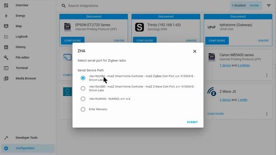The width and height of the screenshot is (276, 155).
Task: Open the History menu label
Action: 21,47
